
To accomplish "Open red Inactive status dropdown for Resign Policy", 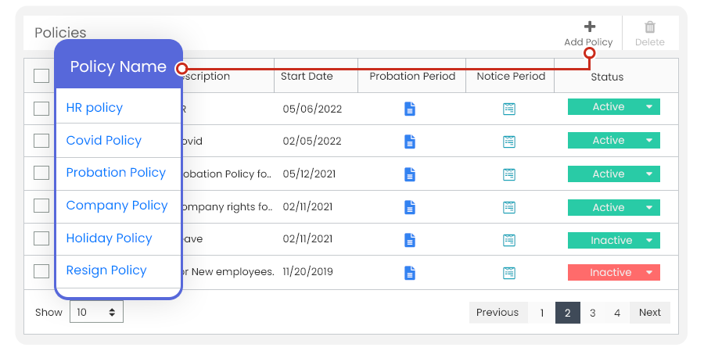I will pyautogui.click(x=614, y=273).
